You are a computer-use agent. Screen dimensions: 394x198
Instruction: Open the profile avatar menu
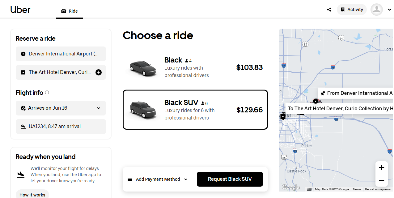click(377, 10)
